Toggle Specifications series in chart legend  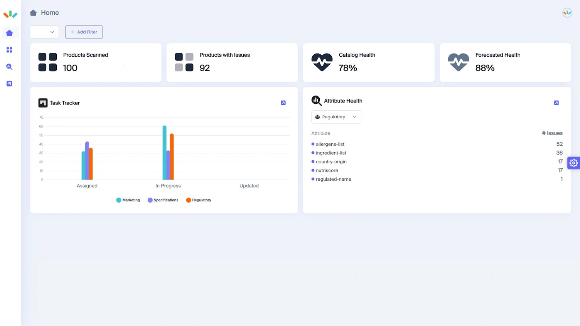163,200
